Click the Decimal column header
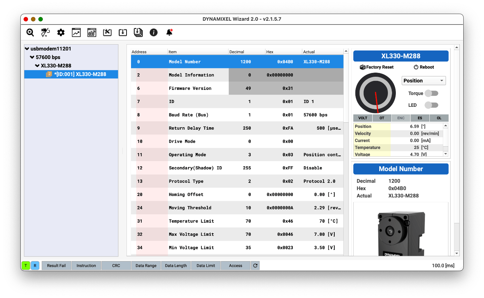484x298 pixels. (x=247, y=52)
